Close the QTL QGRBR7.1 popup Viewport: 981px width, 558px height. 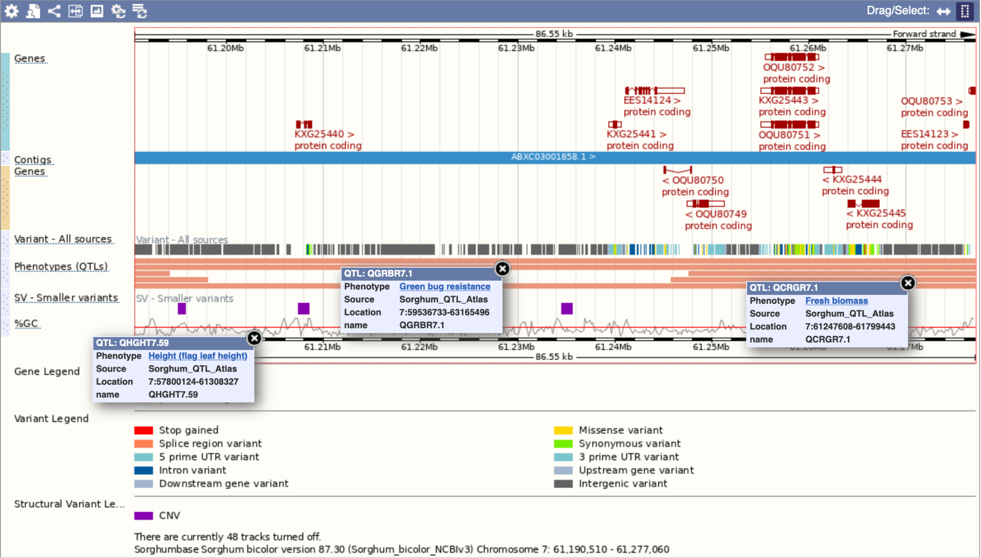[x=503, y=268]
